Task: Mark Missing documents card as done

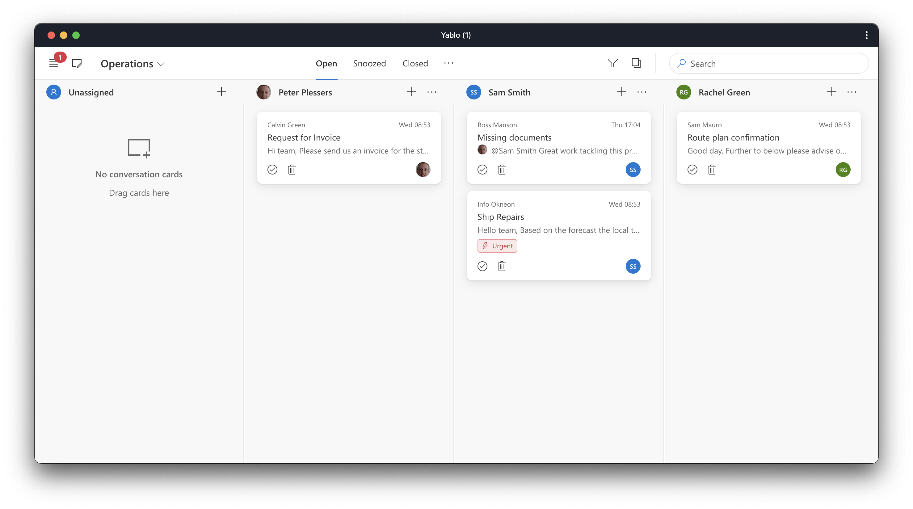Action: pyautogui.click(x=482, y=170)
